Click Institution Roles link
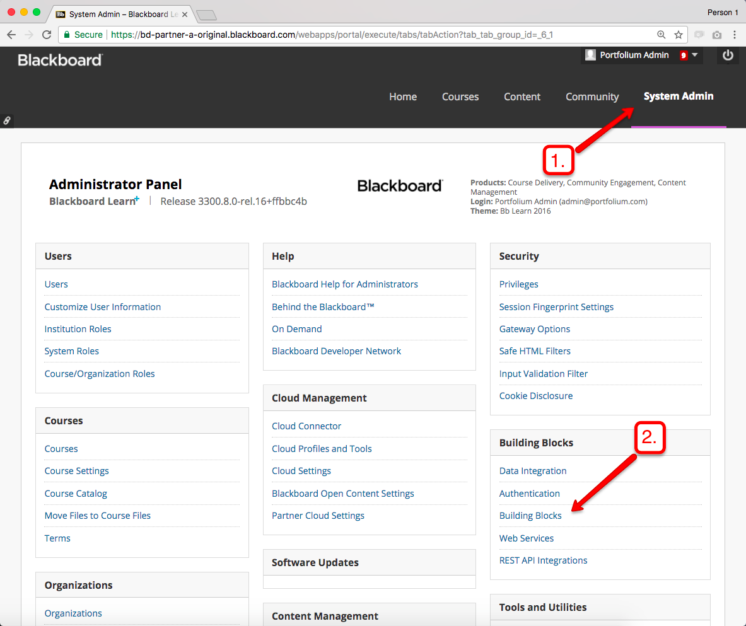The width and height of the screenshot is (746, 626). pos(78,329)
